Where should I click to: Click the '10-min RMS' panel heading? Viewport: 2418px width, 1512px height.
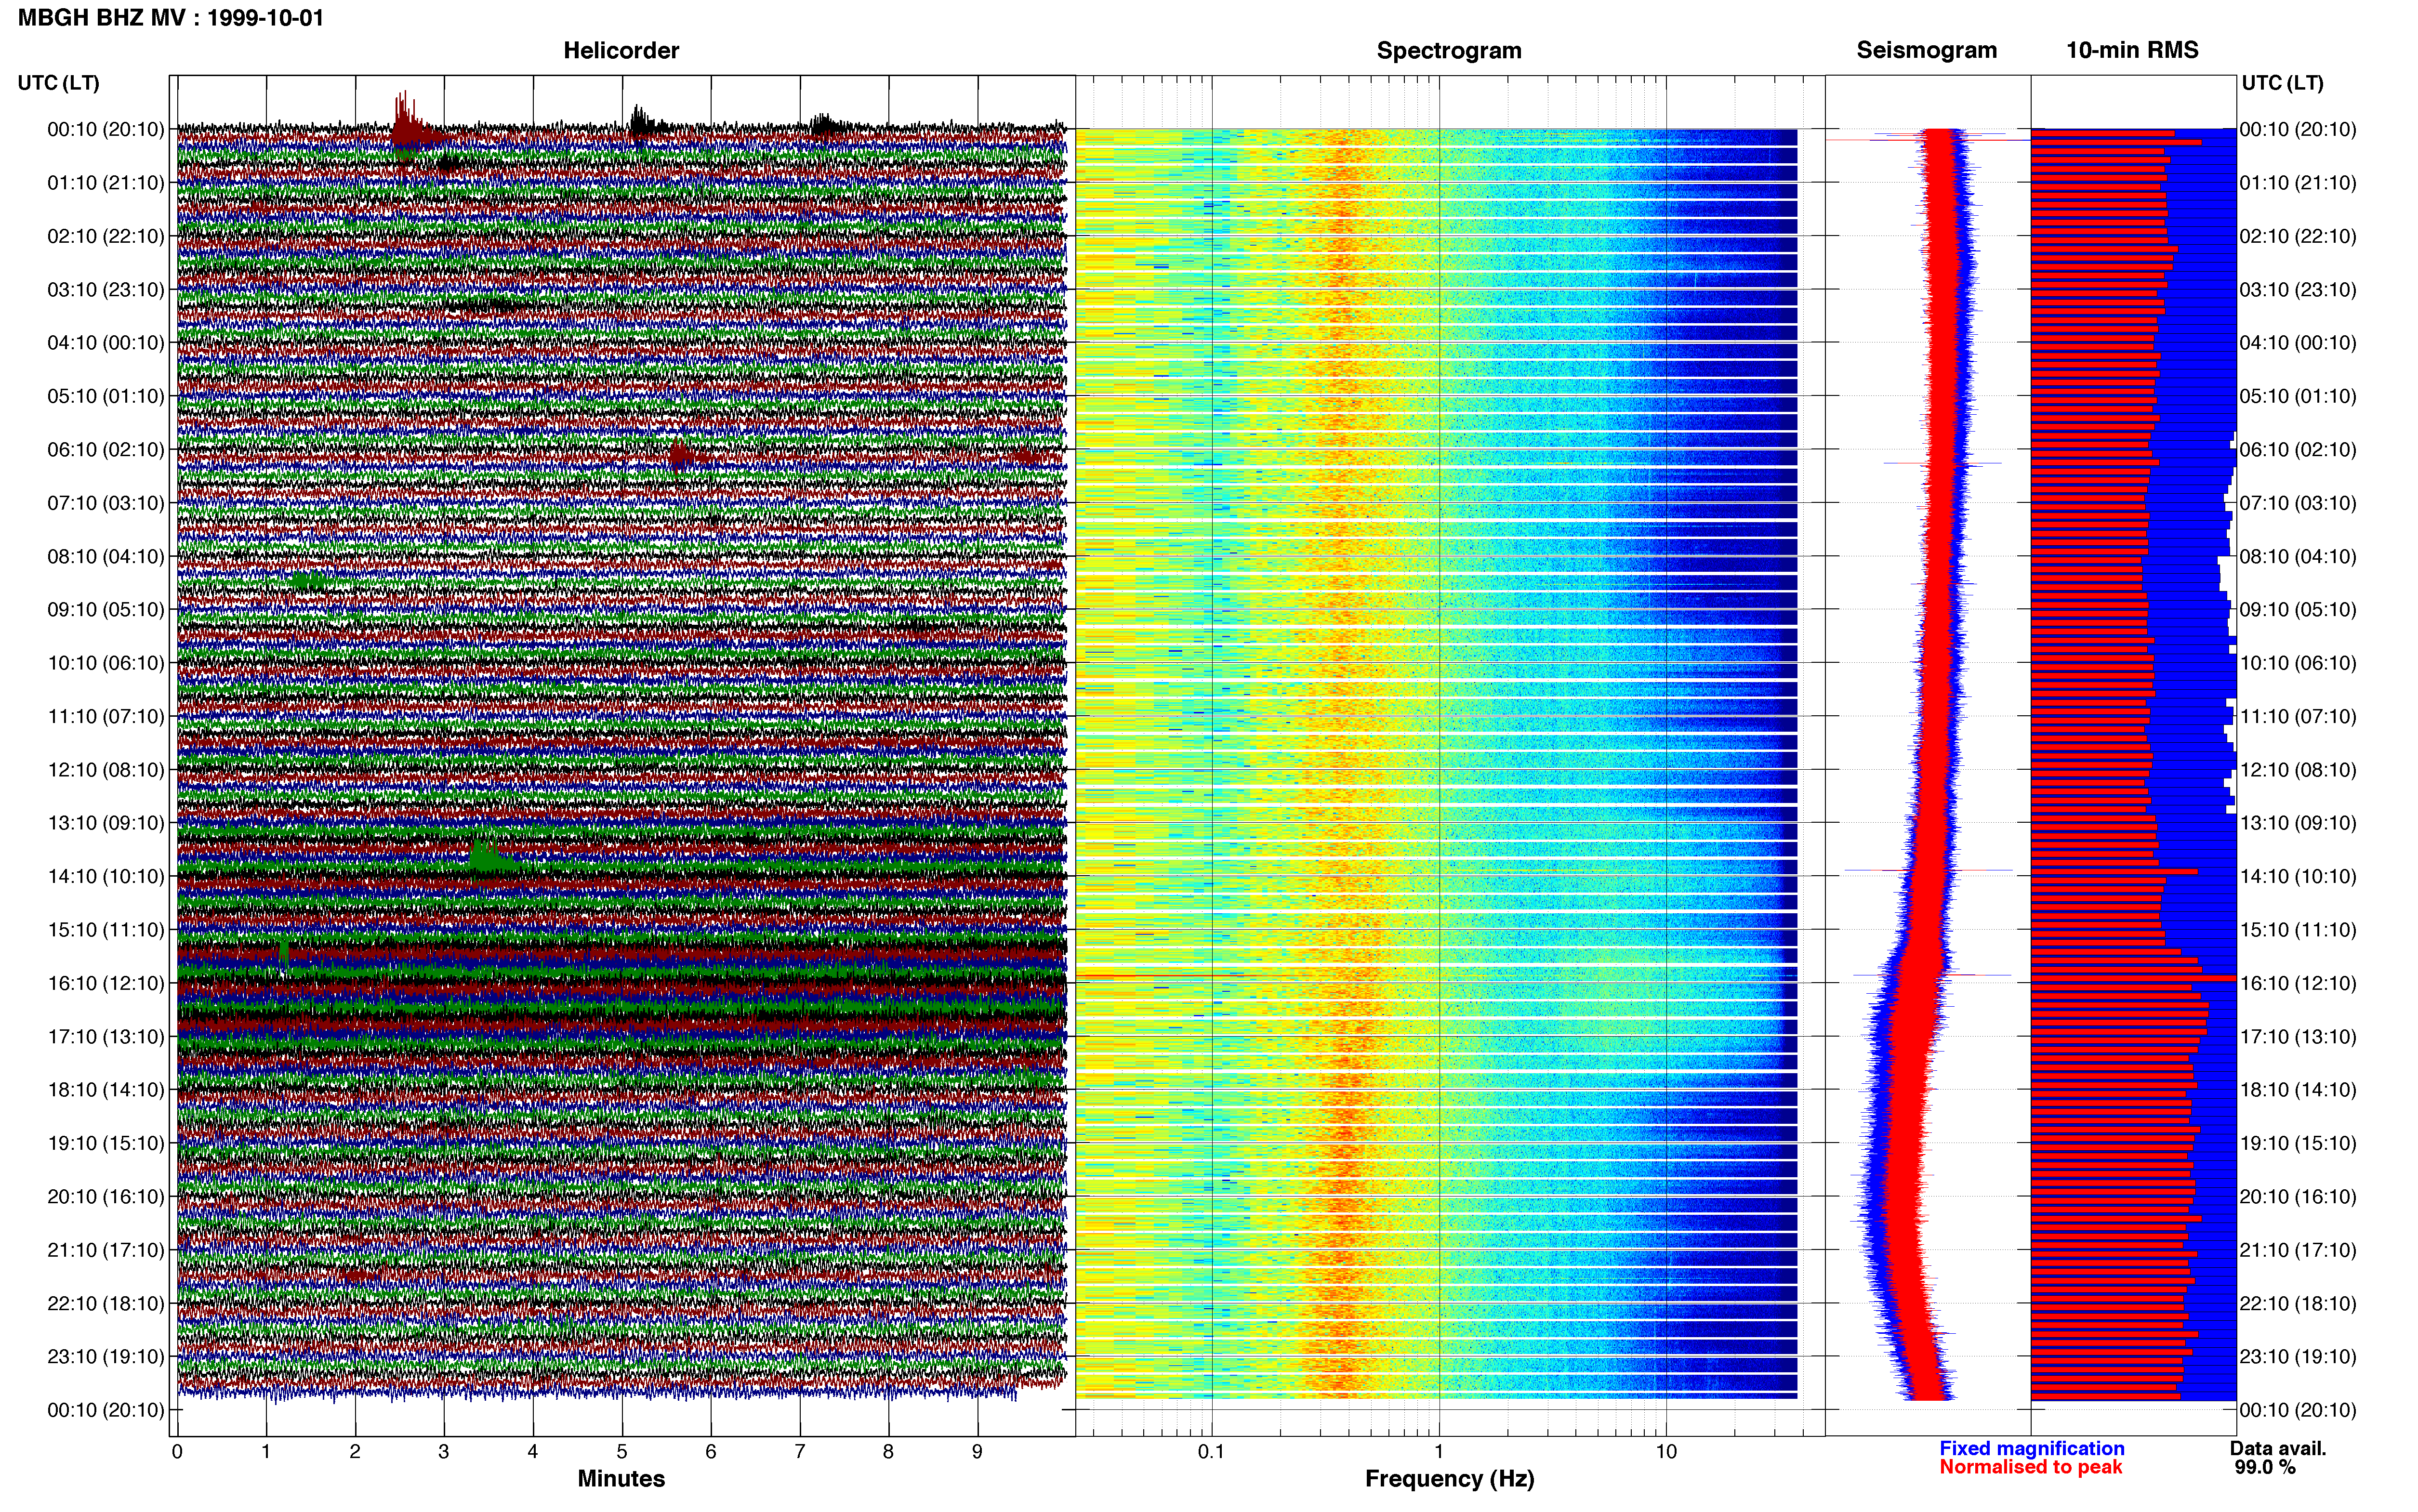coord(2132,50)
